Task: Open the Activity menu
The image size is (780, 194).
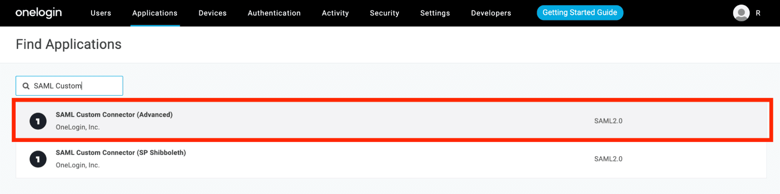Action: [x=335, y=13]
